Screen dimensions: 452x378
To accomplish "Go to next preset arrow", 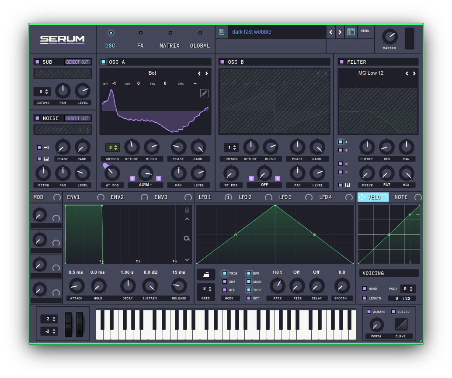I will coord(340,32).
